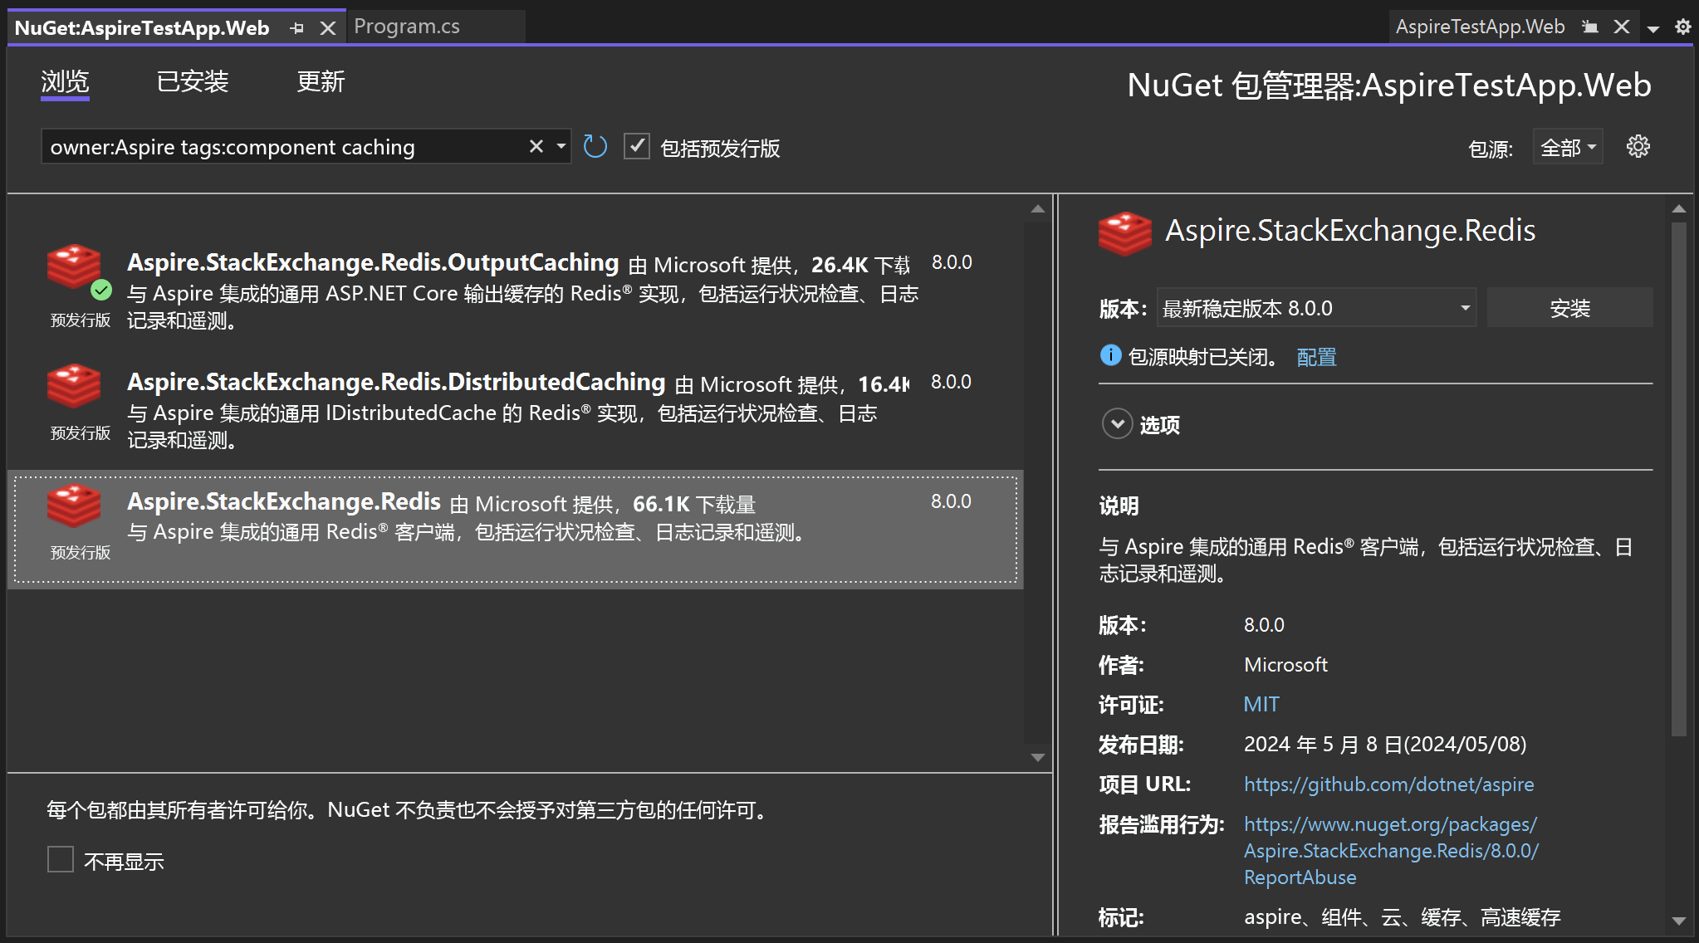Image resolution: width=1699 pixels, height=943 pixels.
Task: Click the installed green checkmark on OutputCaching
Action: (x=101, y=290)
